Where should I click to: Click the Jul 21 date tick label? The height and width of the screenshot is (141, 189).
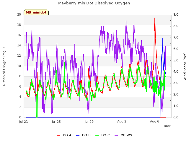click(24, 122)
